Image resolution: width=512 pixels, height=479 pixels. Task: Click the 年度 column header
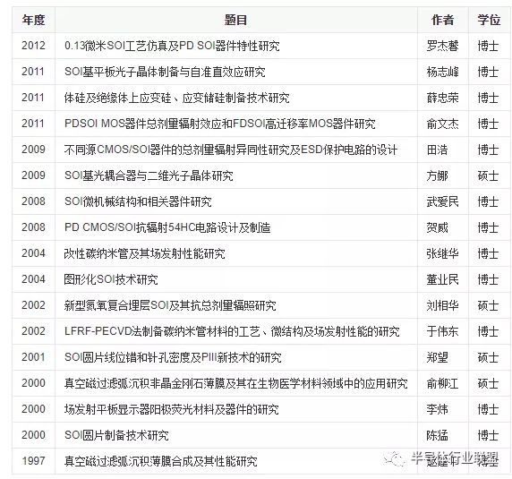click(33, 20)
